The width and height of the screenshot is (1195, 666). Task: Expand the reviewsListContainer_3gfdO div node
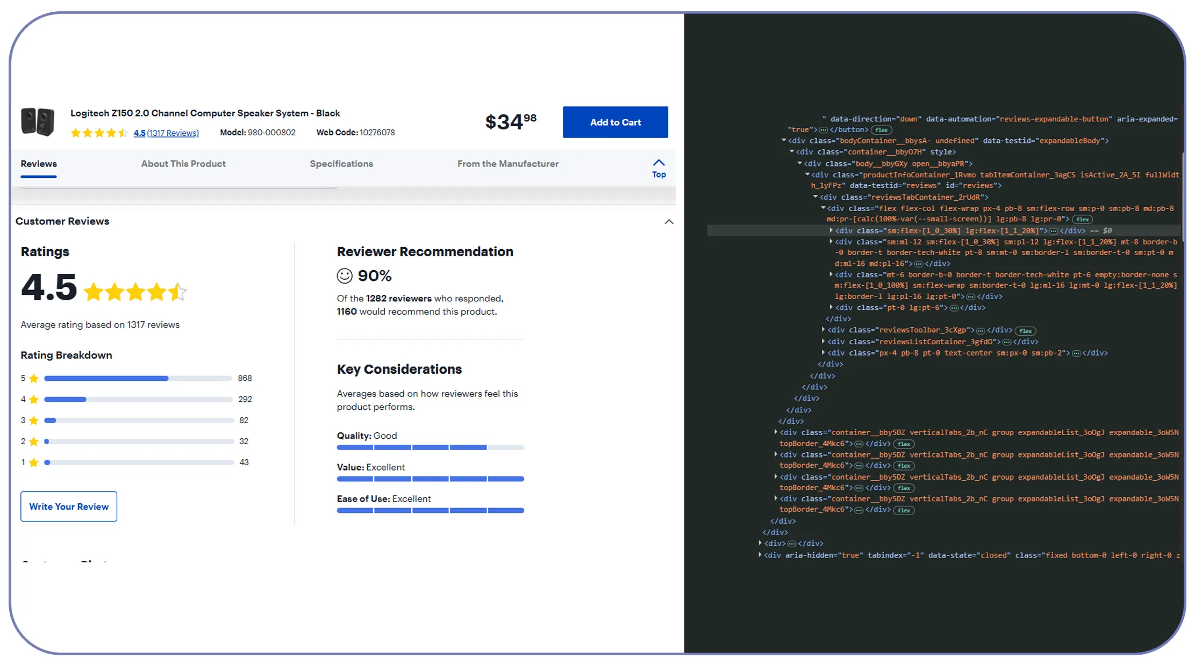[x=823, y=341]
